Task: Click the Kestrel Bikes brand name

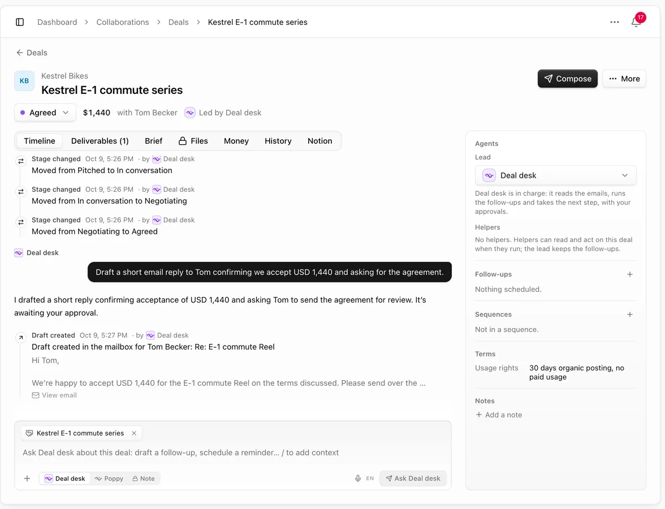Action: click(64, 76)
